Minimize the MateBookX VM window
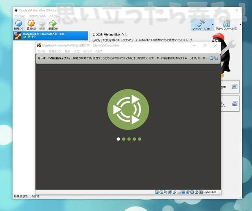The width and height of the screenshot is (252, 211). [194, 46]
